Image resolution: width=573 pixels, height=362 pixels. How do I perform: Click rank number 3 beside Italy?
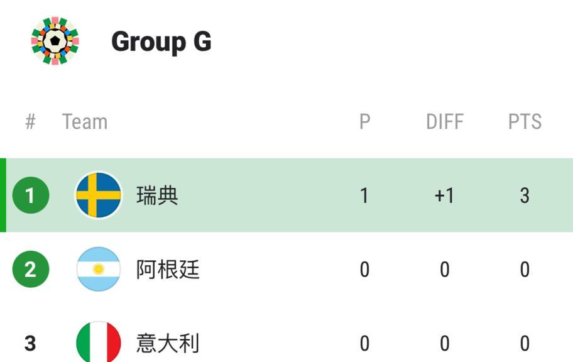click(x=30, y=343)
